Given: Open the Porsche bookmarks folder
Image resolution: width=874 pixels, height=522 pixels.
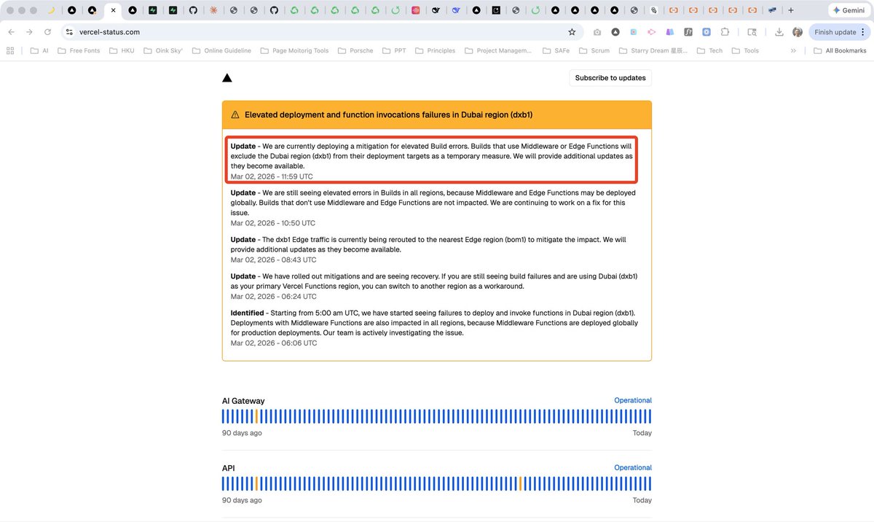Looking at the screenshot, I should [355, 50].
